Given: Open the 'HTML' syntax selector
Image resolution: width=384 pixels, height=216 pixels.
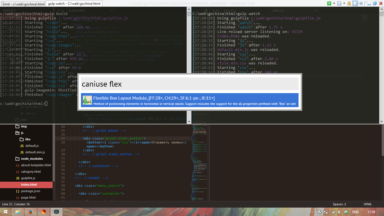Looking at the screenshot, I should 368,204.
